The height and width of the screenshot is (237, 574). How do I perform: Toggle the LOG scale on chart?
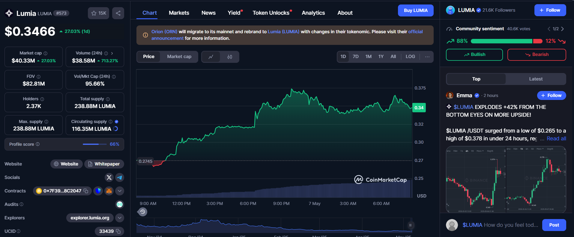(410, 57)
